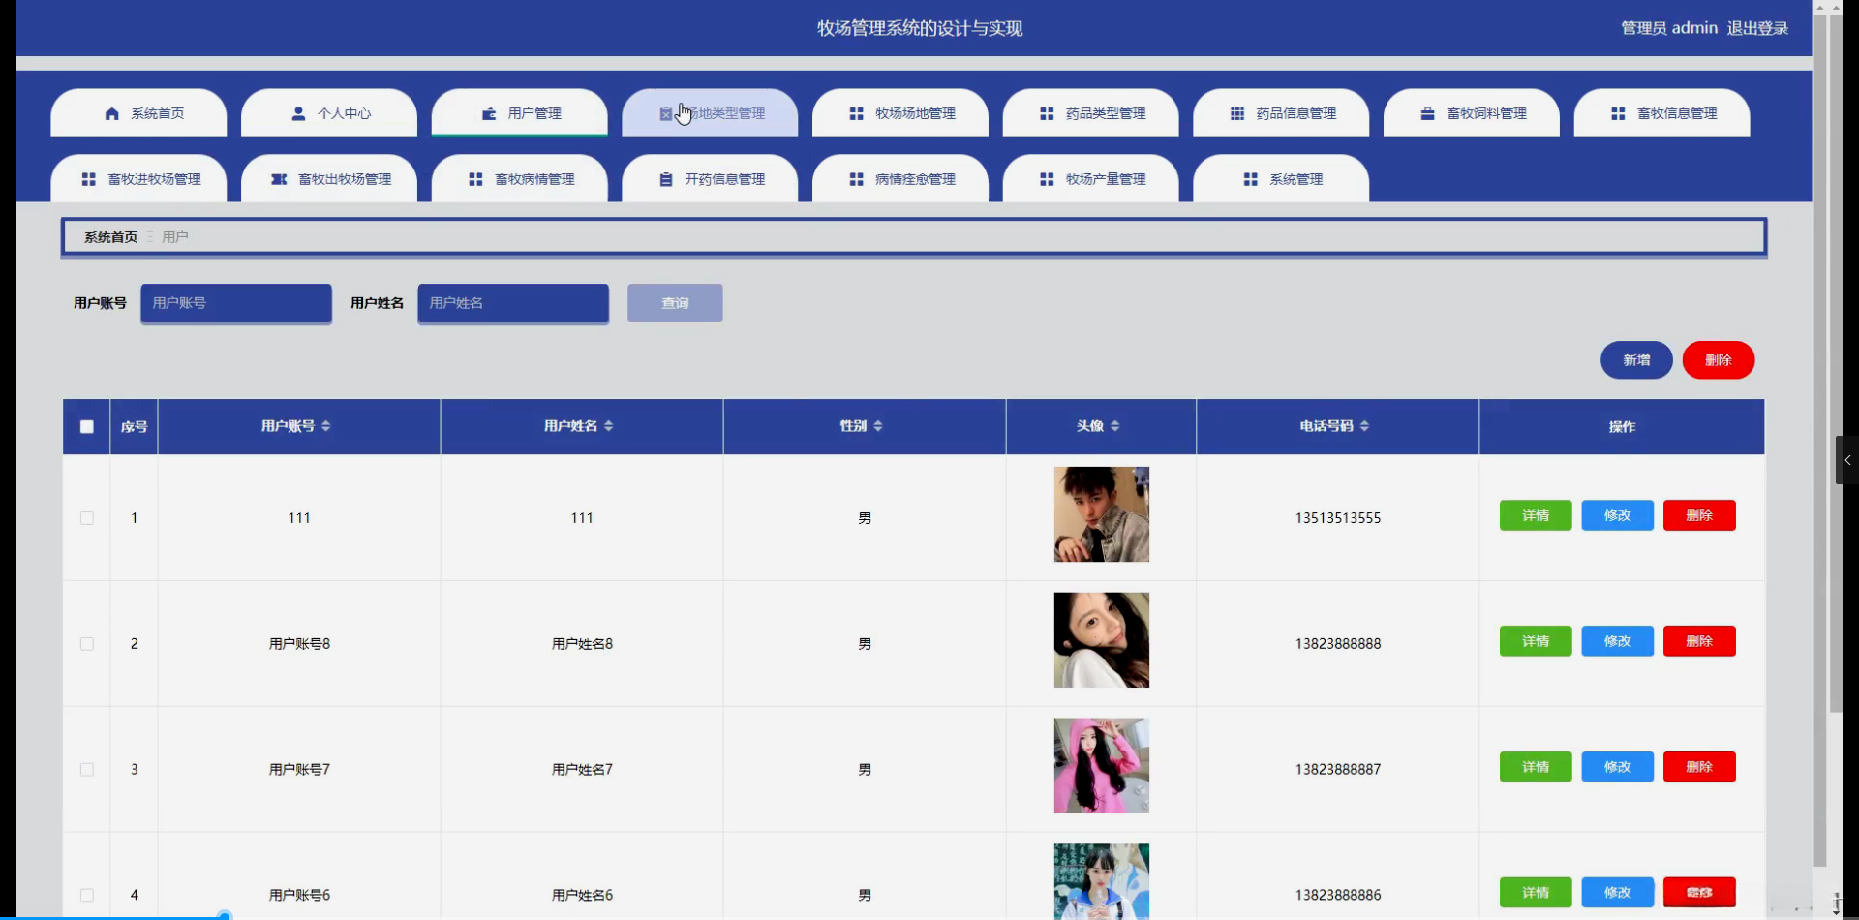Focus the 用户账号 search input
The width and height of the screenshot is (1859, 920).
(x=236, y=303)
